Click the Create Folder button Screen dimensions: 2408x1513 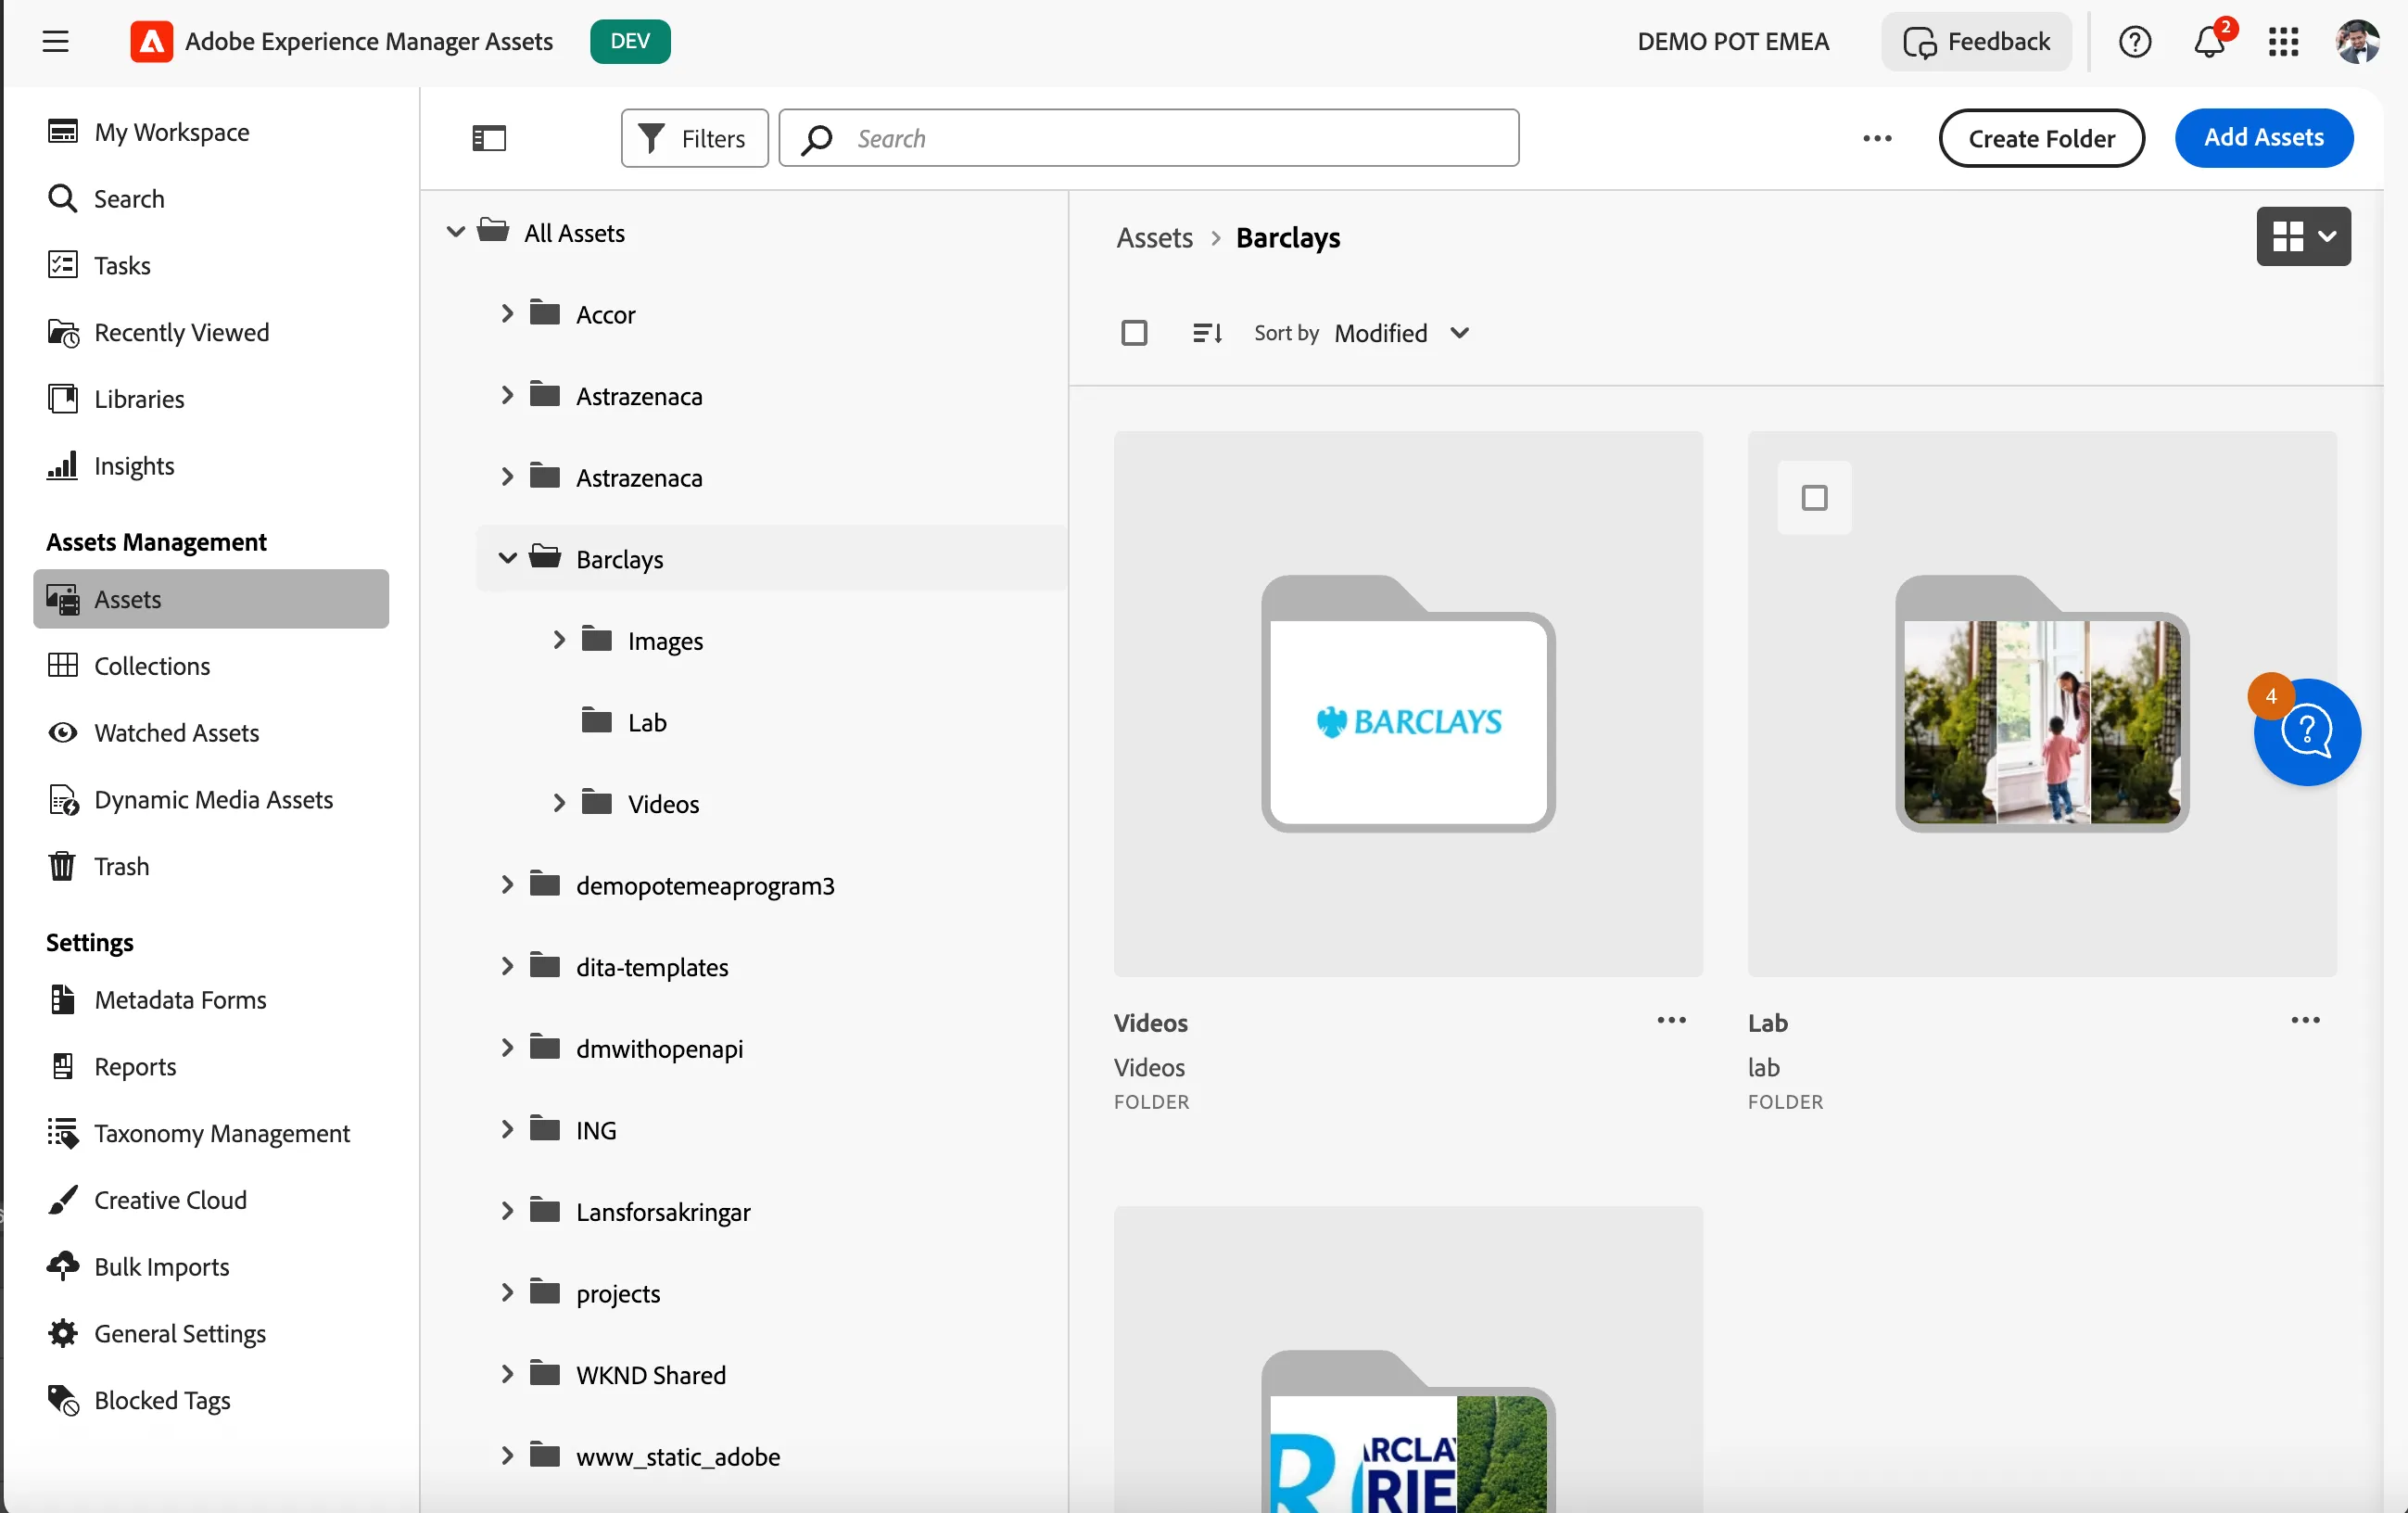(x=2041, y=138)
